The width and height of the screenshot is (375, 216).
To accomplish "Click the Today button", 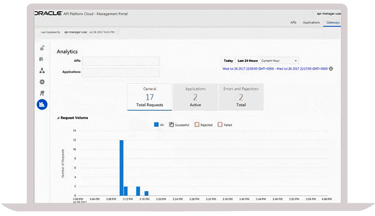I will pos(229,61).
